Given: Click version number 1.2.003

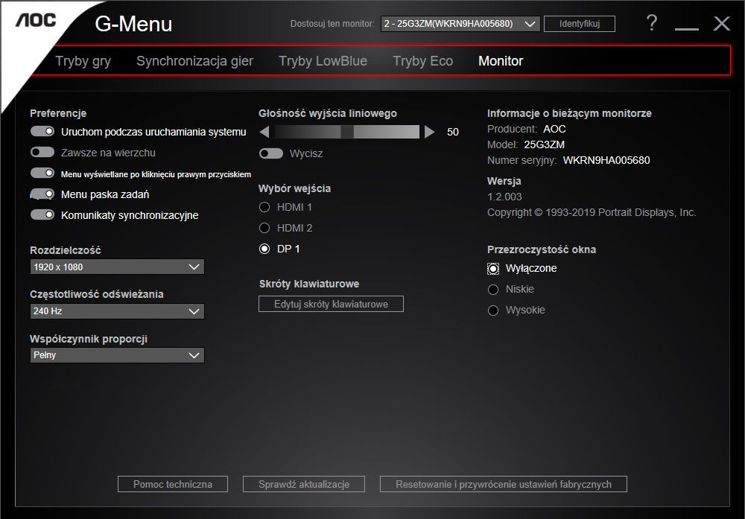Looking at the screenshot, I should 504,197.
